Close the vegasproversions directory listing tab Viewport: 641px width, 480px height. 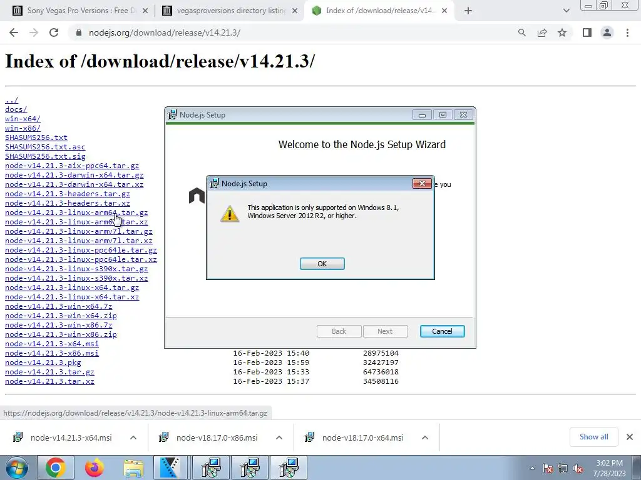coord(295,11)
